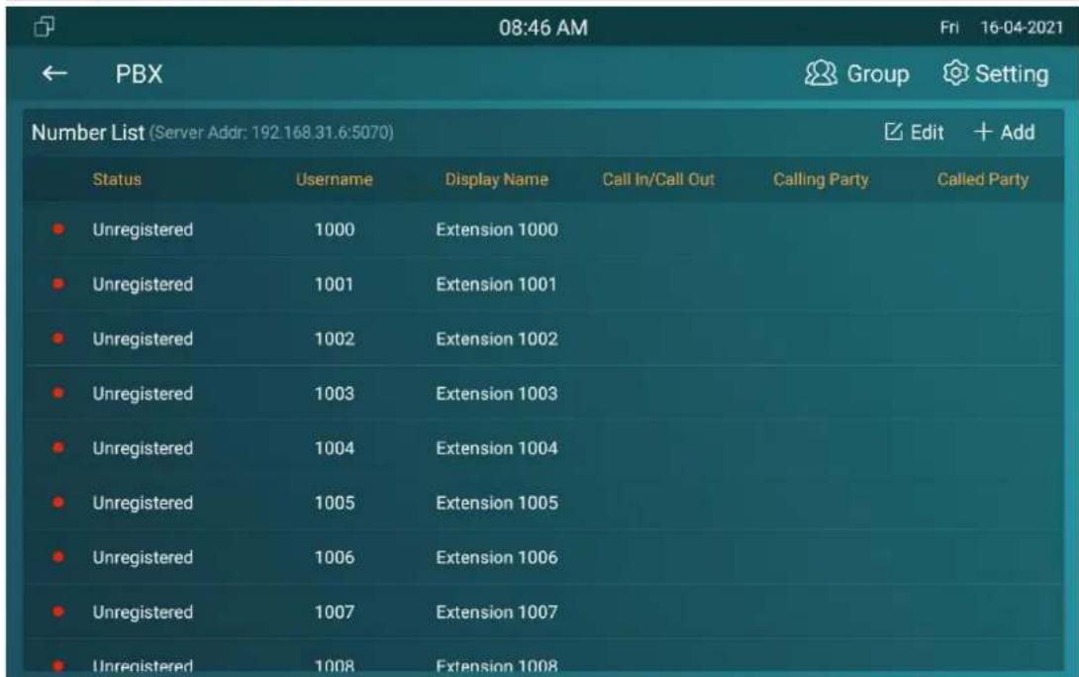
Task: Tap the multi-window icon in status bar
Action: [44, 27]
